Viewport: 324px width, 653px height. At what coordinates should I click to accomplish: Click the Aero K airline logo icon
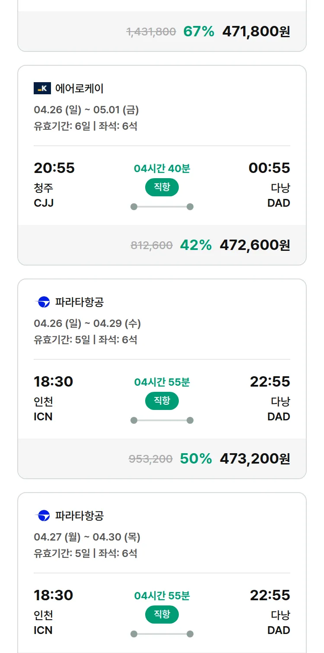(x=42, y=88)
